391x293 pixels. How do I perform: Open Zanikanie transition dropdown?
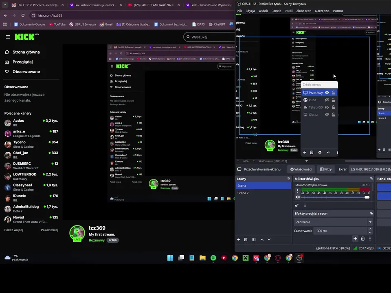pyautogui.click(x=333, y=222)
